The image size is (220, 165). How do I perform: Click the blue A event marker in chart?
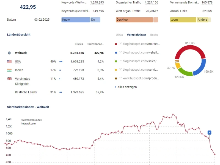pyautogui.click(x=210, y=133)
